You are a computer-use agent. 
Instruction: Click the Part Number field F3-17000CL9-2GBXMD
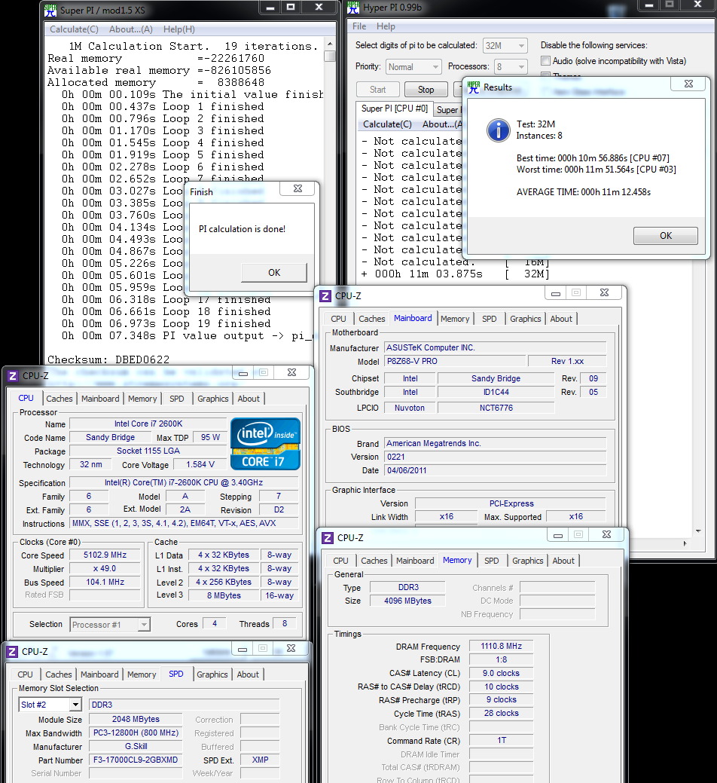[136, 760]
